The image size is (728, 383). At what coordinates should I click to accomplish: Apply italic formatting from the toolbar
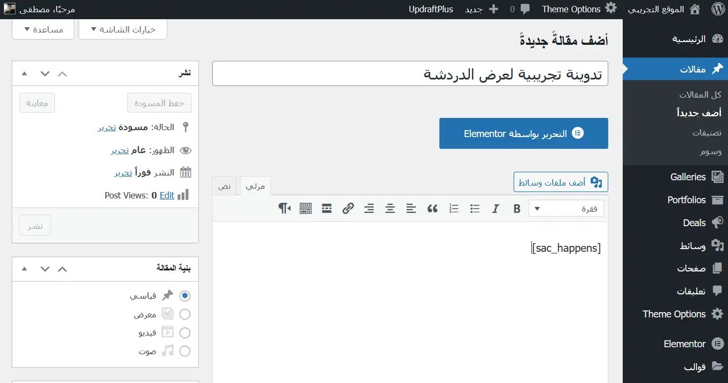pos(495,209)
